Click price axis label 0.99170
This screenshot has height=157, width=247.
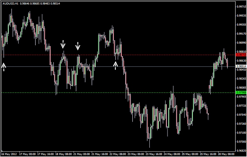(242, 33)
